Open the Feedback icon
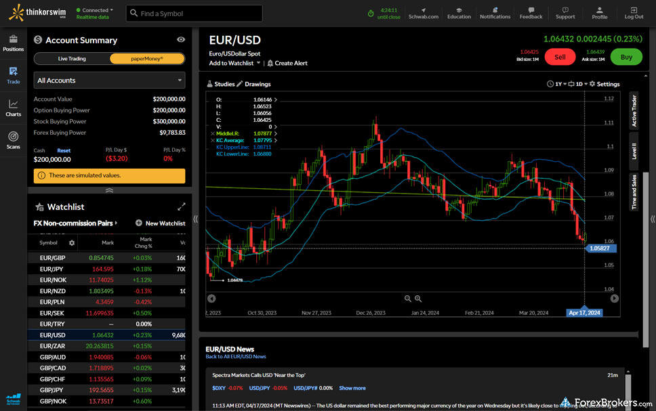The height and width of the screenshot is (411, 656). tap(531, 10)
